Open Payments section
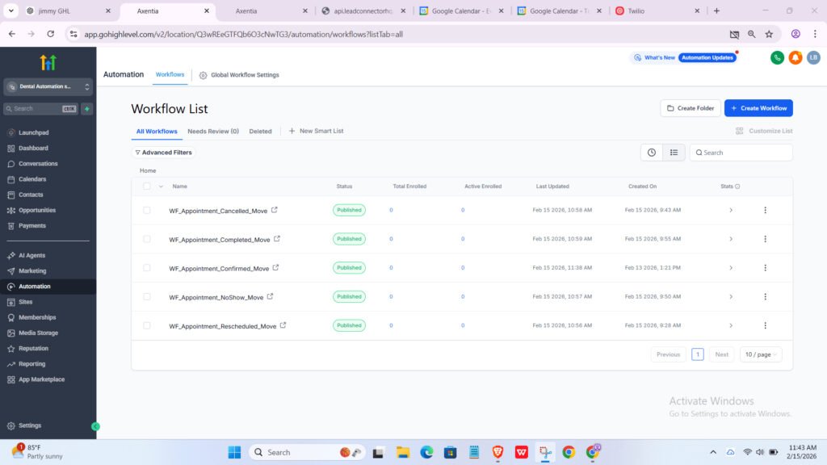 32,226
